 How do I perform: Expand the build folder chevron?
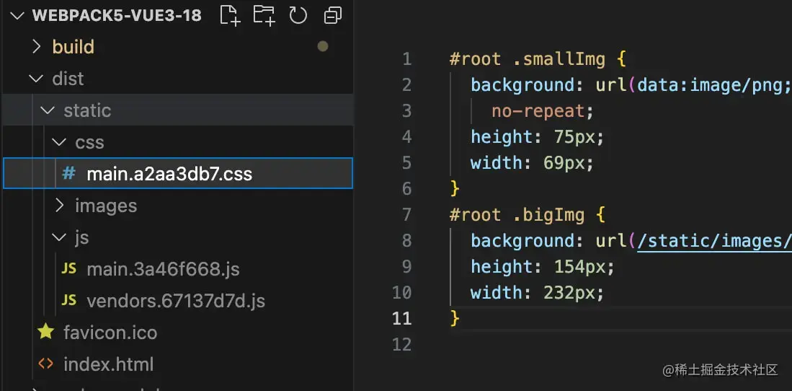36,47
